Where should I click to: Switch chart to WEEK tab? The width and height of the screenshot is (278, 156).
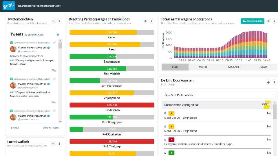click(x=203, y=67)
